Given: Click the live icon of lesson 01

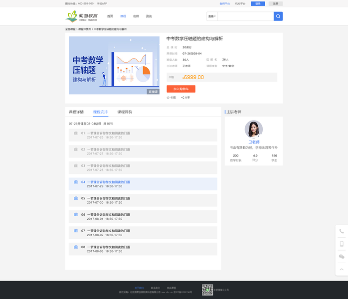Looking at the screenshot, I should (76, 133).
